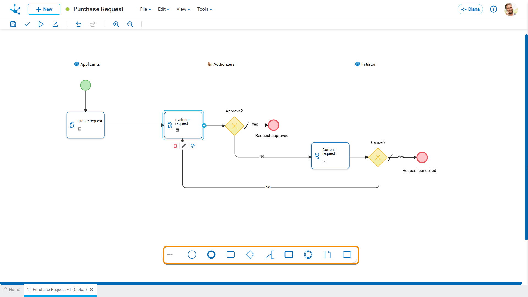This screenshot has height=297, width=528.
Task: Open the Edit menu
Action: click(x=164, y=9)
